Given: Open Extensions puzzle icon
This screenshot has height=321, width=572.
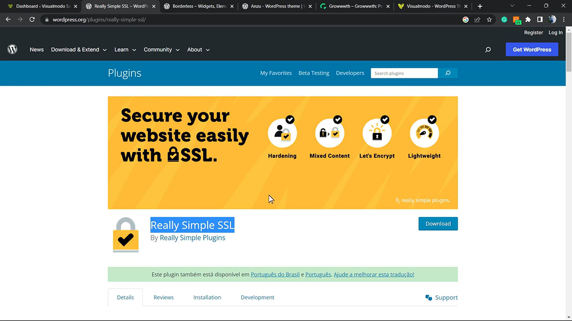Looking at the screenshot, I should [x=528, y=20].
